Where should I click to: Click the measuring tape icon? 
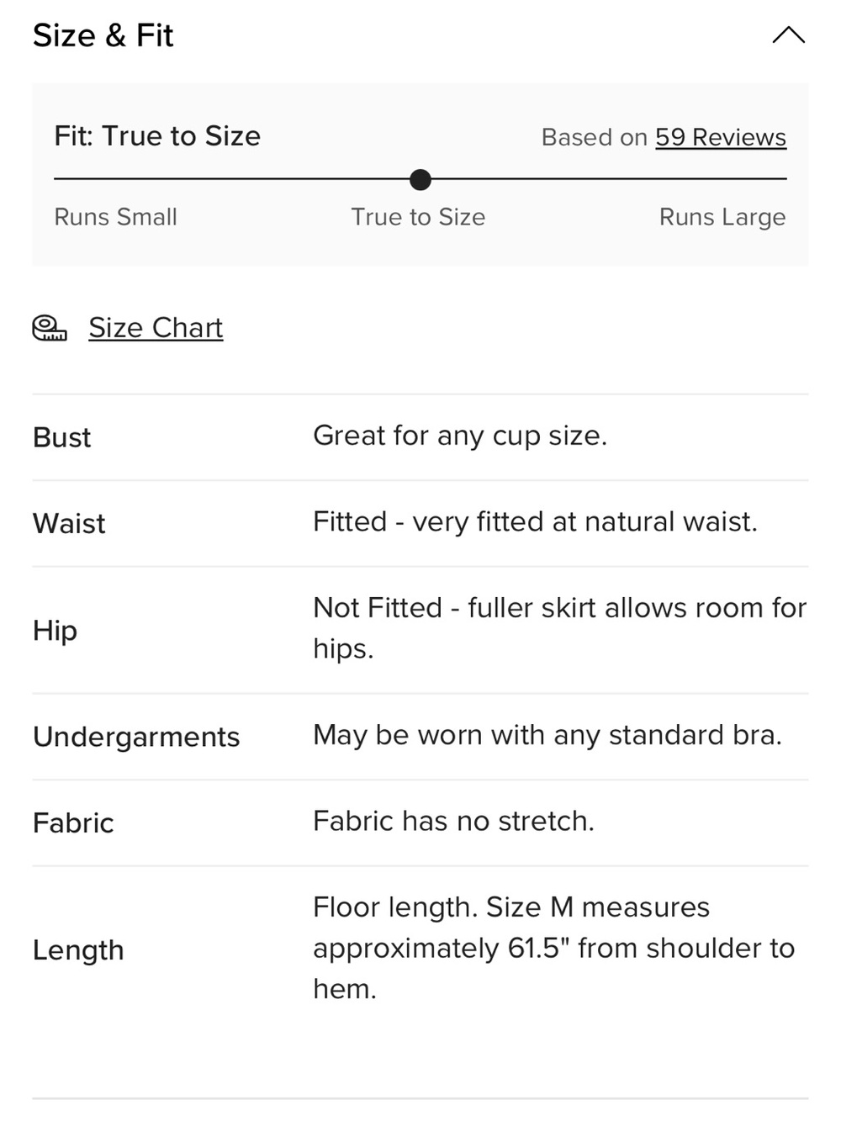(x=50, y=328)
